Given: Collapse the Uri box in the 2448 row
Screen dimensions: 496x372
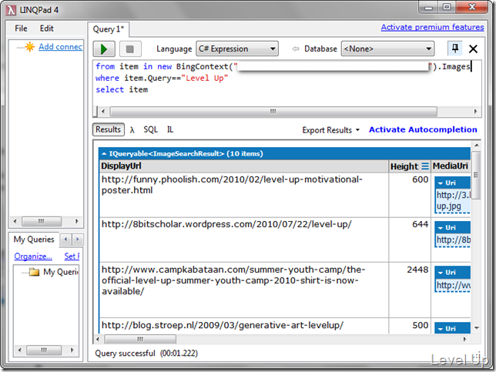Looking at the screenshot, I should (x=441, y=273).
